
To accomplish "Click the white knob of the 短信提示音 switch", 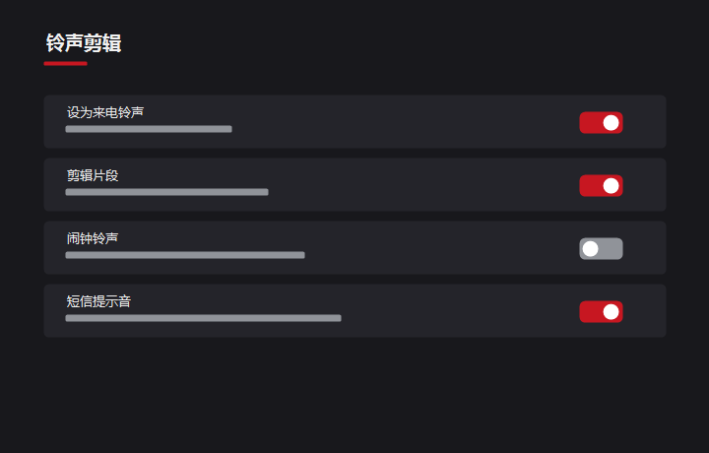I will tap(612, 312).
